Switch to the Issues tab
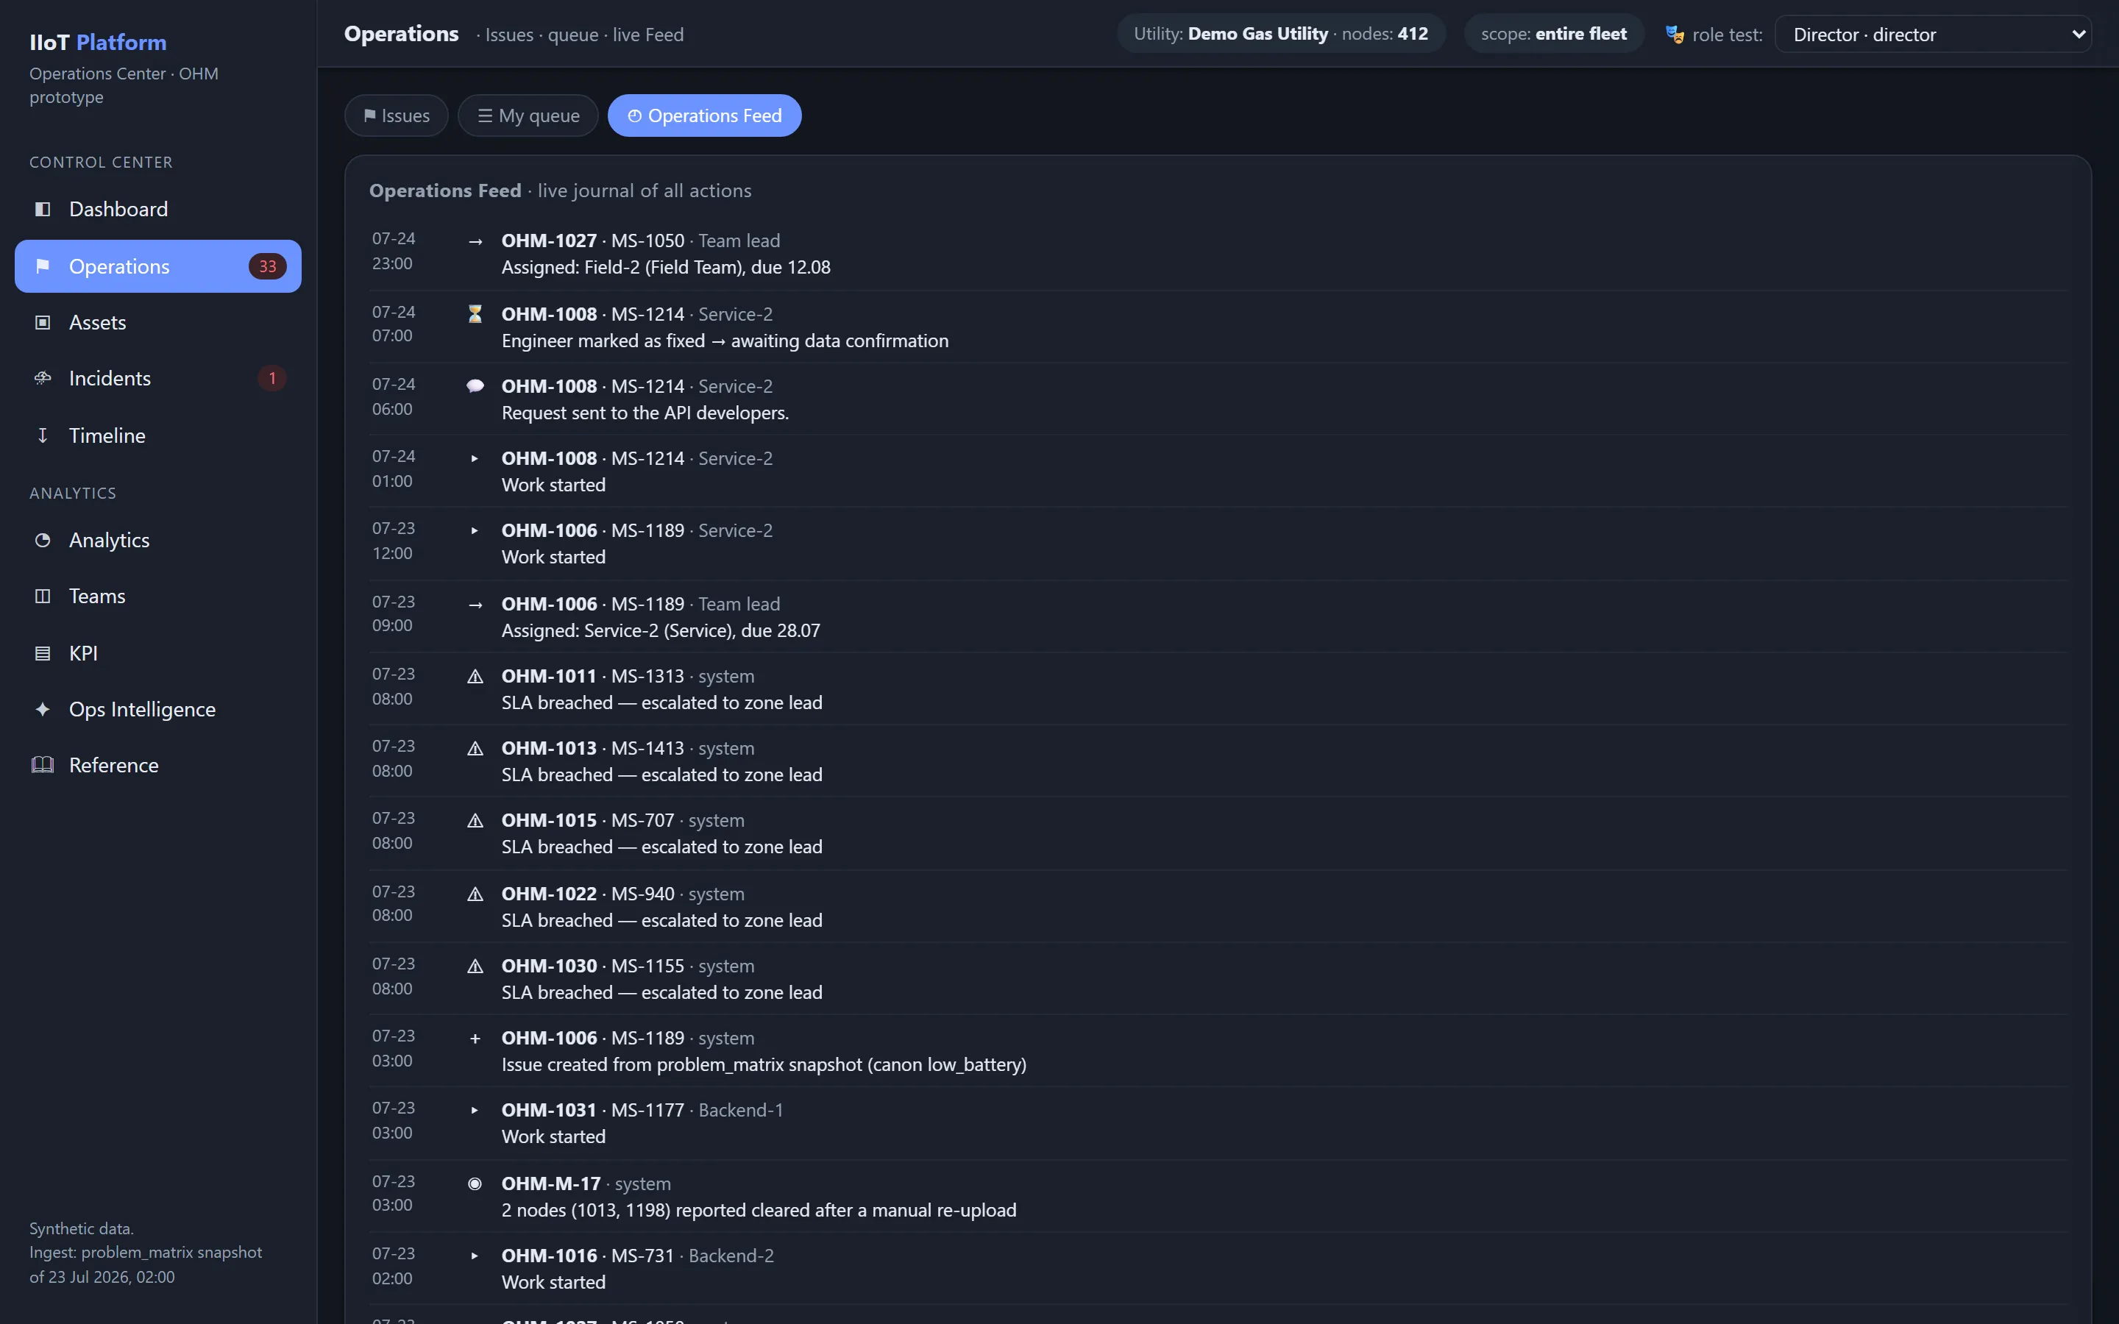The width and height of the screenshot is (2119, 1324). pyautogui.click(x=397, y=115)
